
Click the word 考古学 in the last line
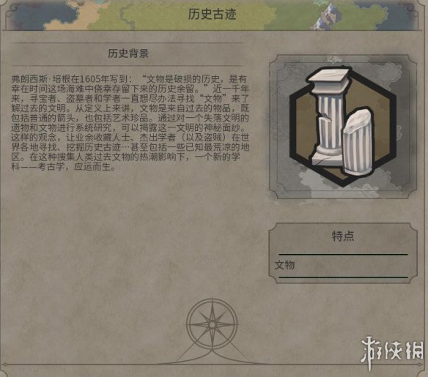click(51, 167)
